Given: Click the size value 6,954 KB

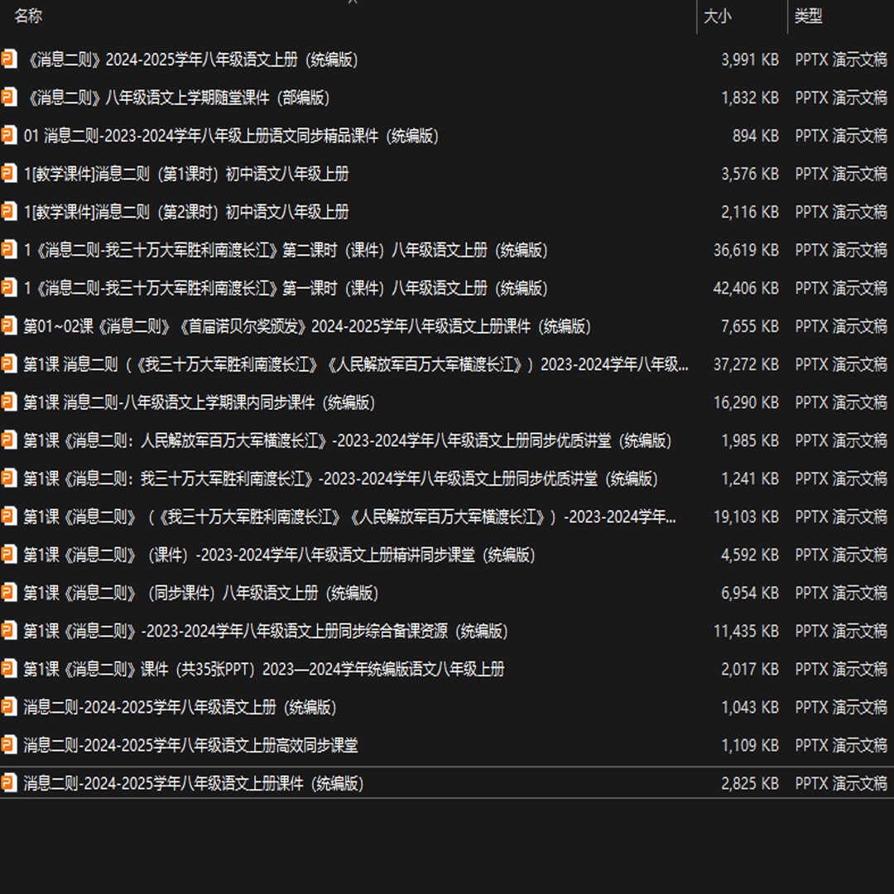Looking at the screenshot, I should pos(750,593).
